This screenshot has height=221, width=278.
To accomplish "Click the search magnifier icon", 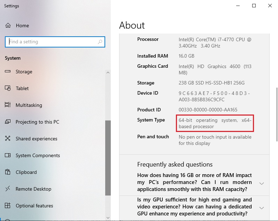I will 100,42.
